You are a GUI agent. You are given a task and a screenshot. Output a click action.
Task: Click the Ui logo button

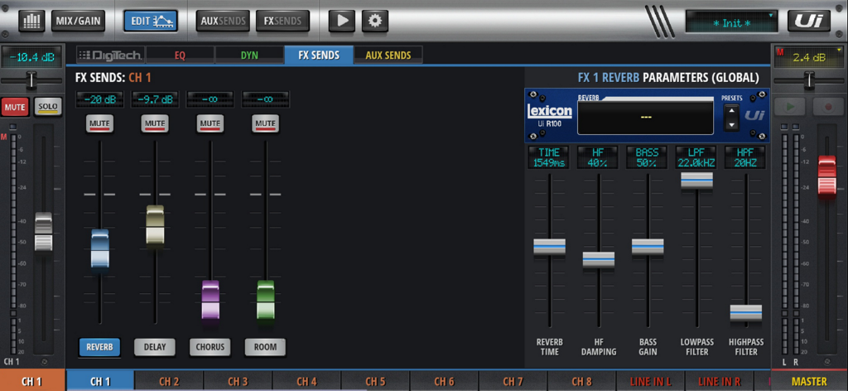pyautogui.click(x=809, y=21)
